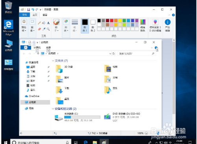The image size is (197, 144).
Task: Collapse the Folders (7) group in This PC
Action: [x=53, y=61]
